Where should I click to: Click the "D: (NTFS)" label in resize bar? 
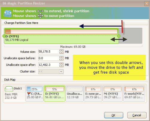(x=12, y=36)
